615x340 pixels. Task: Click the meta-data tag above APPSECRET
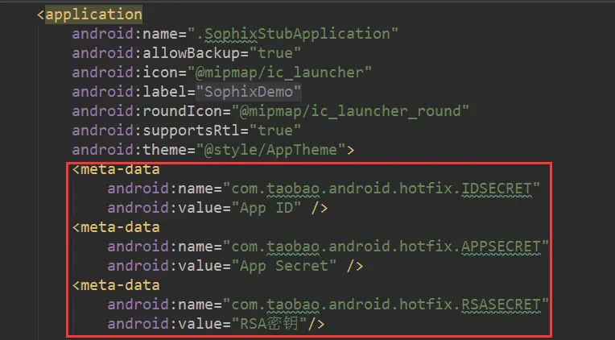tap(116, 227)
